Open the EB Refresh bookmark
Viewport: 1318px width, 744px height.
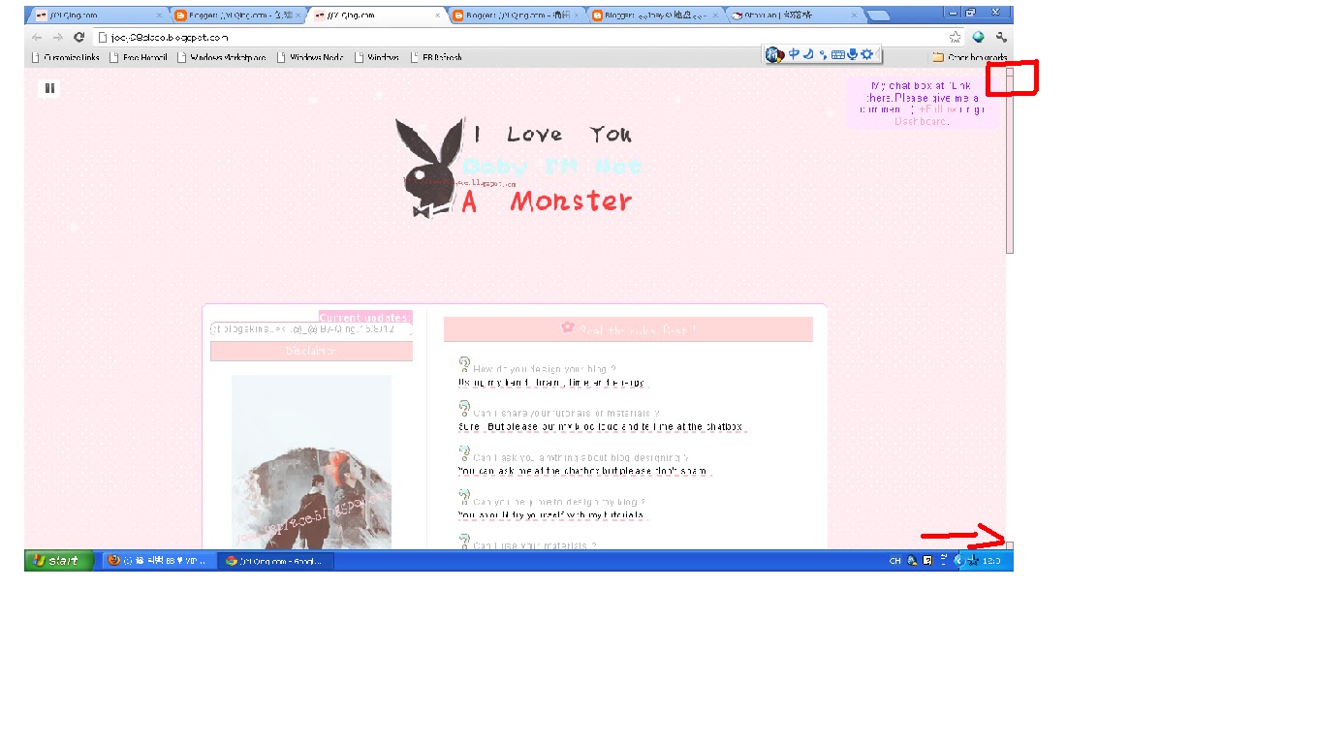point(436,57)
